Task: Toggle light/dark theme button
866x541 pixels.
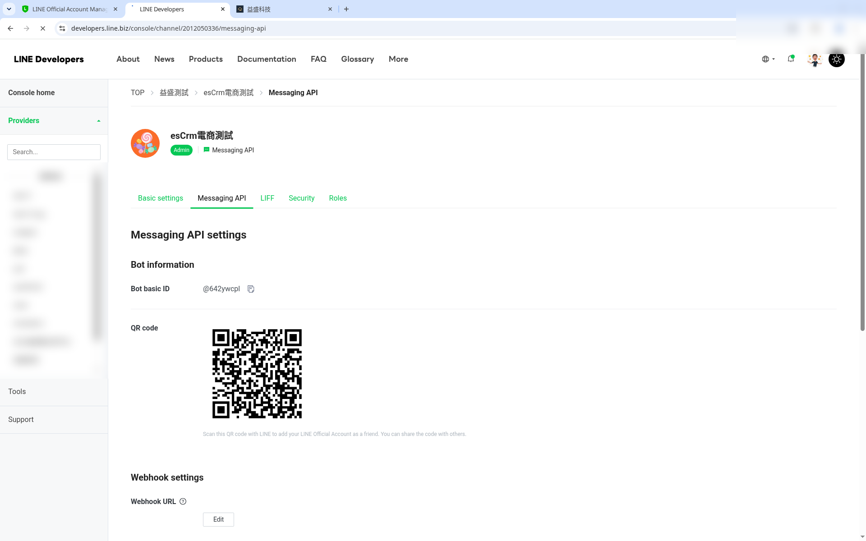Action: point(836,59)
